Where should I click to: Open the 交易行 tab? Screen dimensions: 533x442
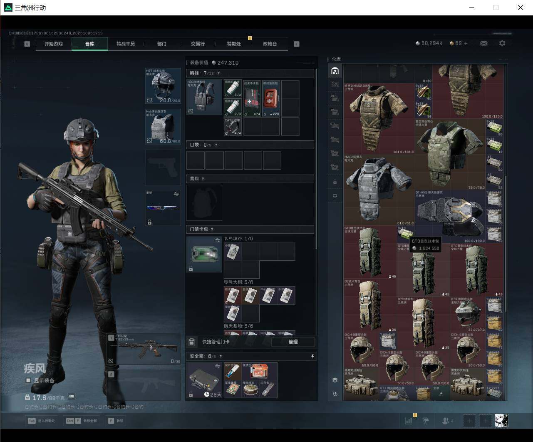tap(198, 44)
